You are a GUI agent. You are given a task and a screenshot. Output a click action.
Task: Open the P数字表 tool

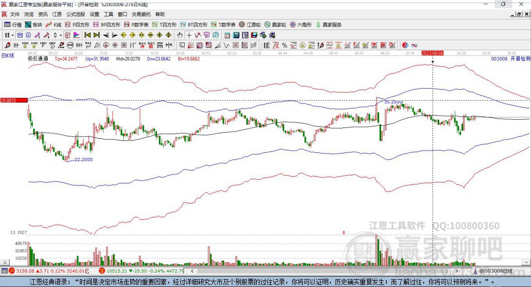[x=136, y=25]
